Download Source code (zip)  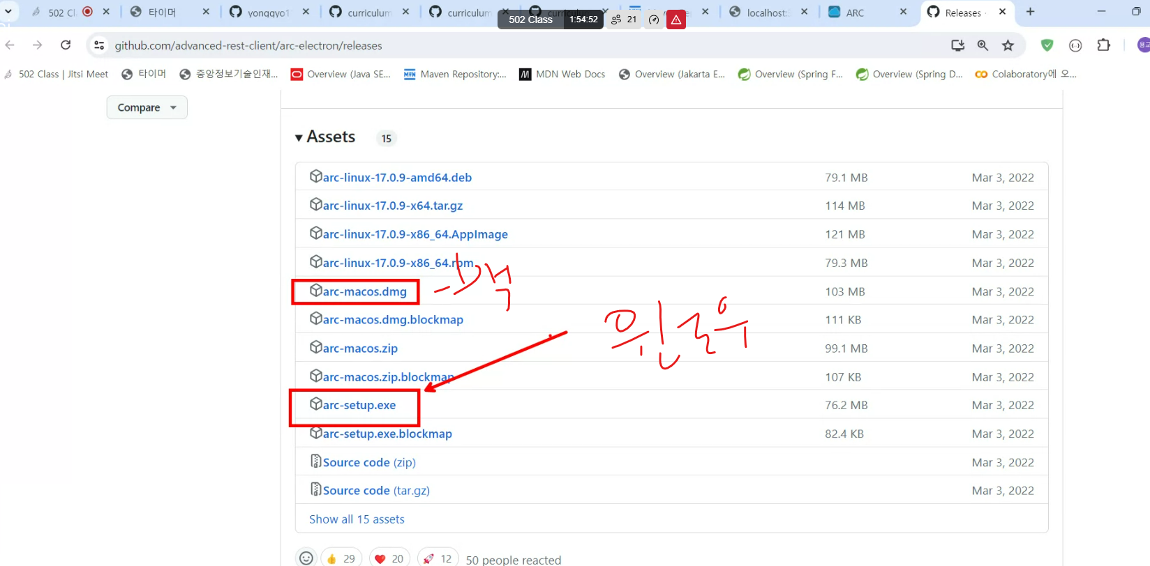(x=369, y=462)
